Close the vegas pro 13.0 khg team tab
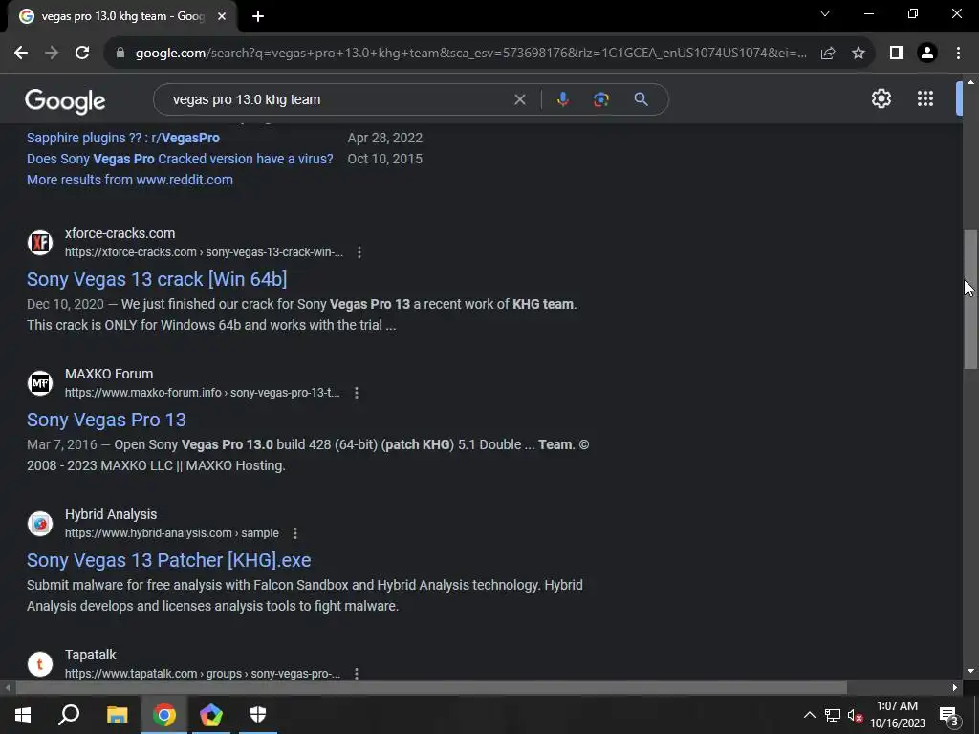Image resolution: width=979 pixels, height=734 pixels. [222, 16]
